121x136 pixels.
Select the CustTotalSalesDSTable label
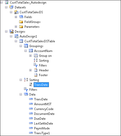(40, 41)
